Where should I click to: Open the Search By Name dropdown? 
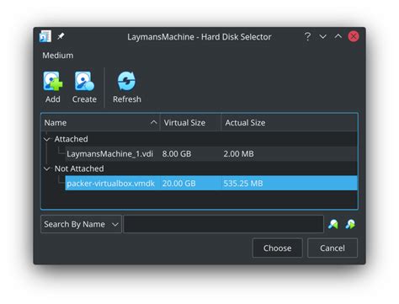point(81,224)
